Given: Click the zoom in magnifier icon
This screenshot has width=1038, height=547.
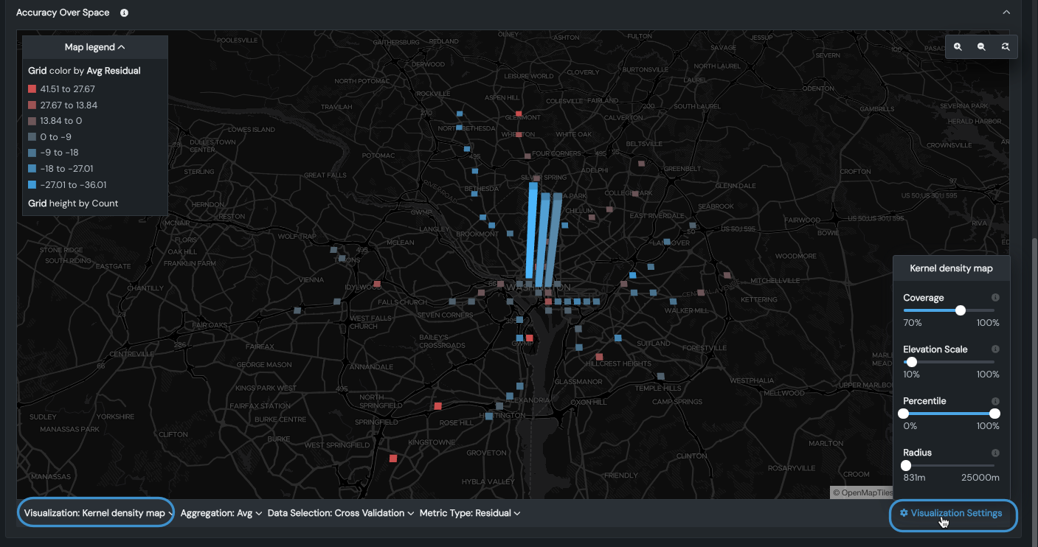Looking at the screenshot, I should coord(958,46).
